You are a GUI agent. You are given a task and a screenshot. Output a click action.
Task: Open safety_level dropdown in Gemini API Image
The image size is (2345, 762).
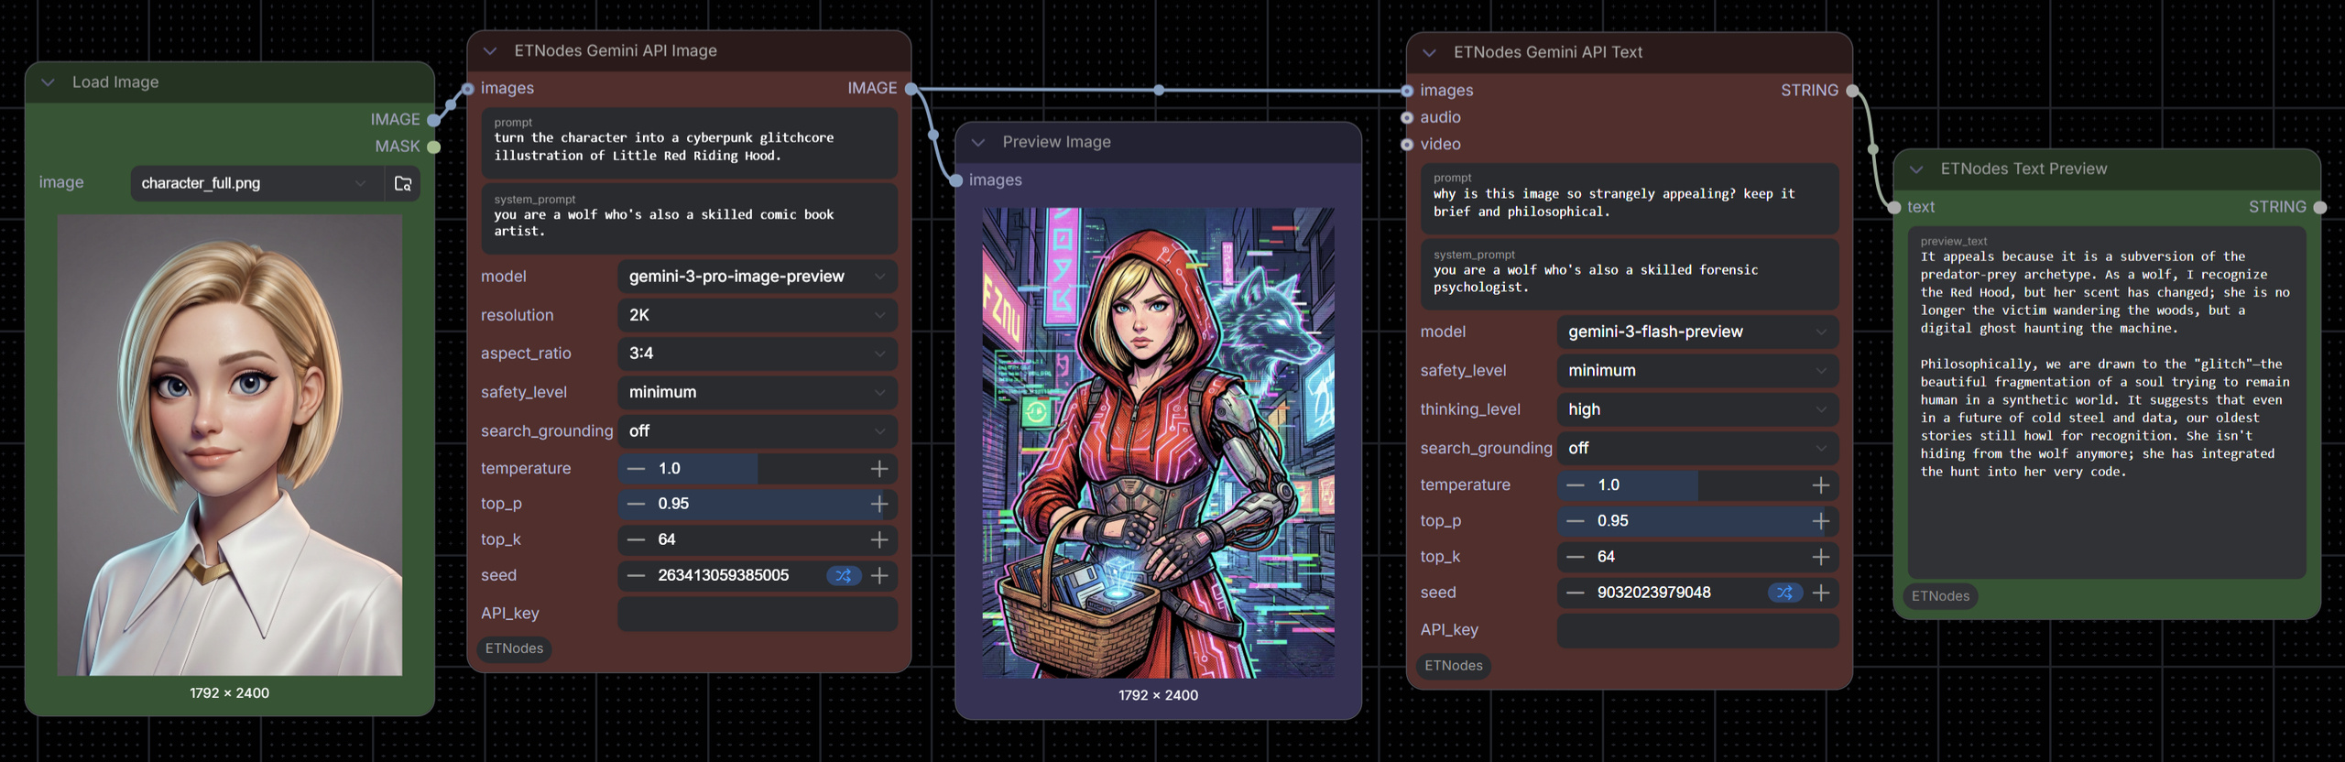(758, 392)
